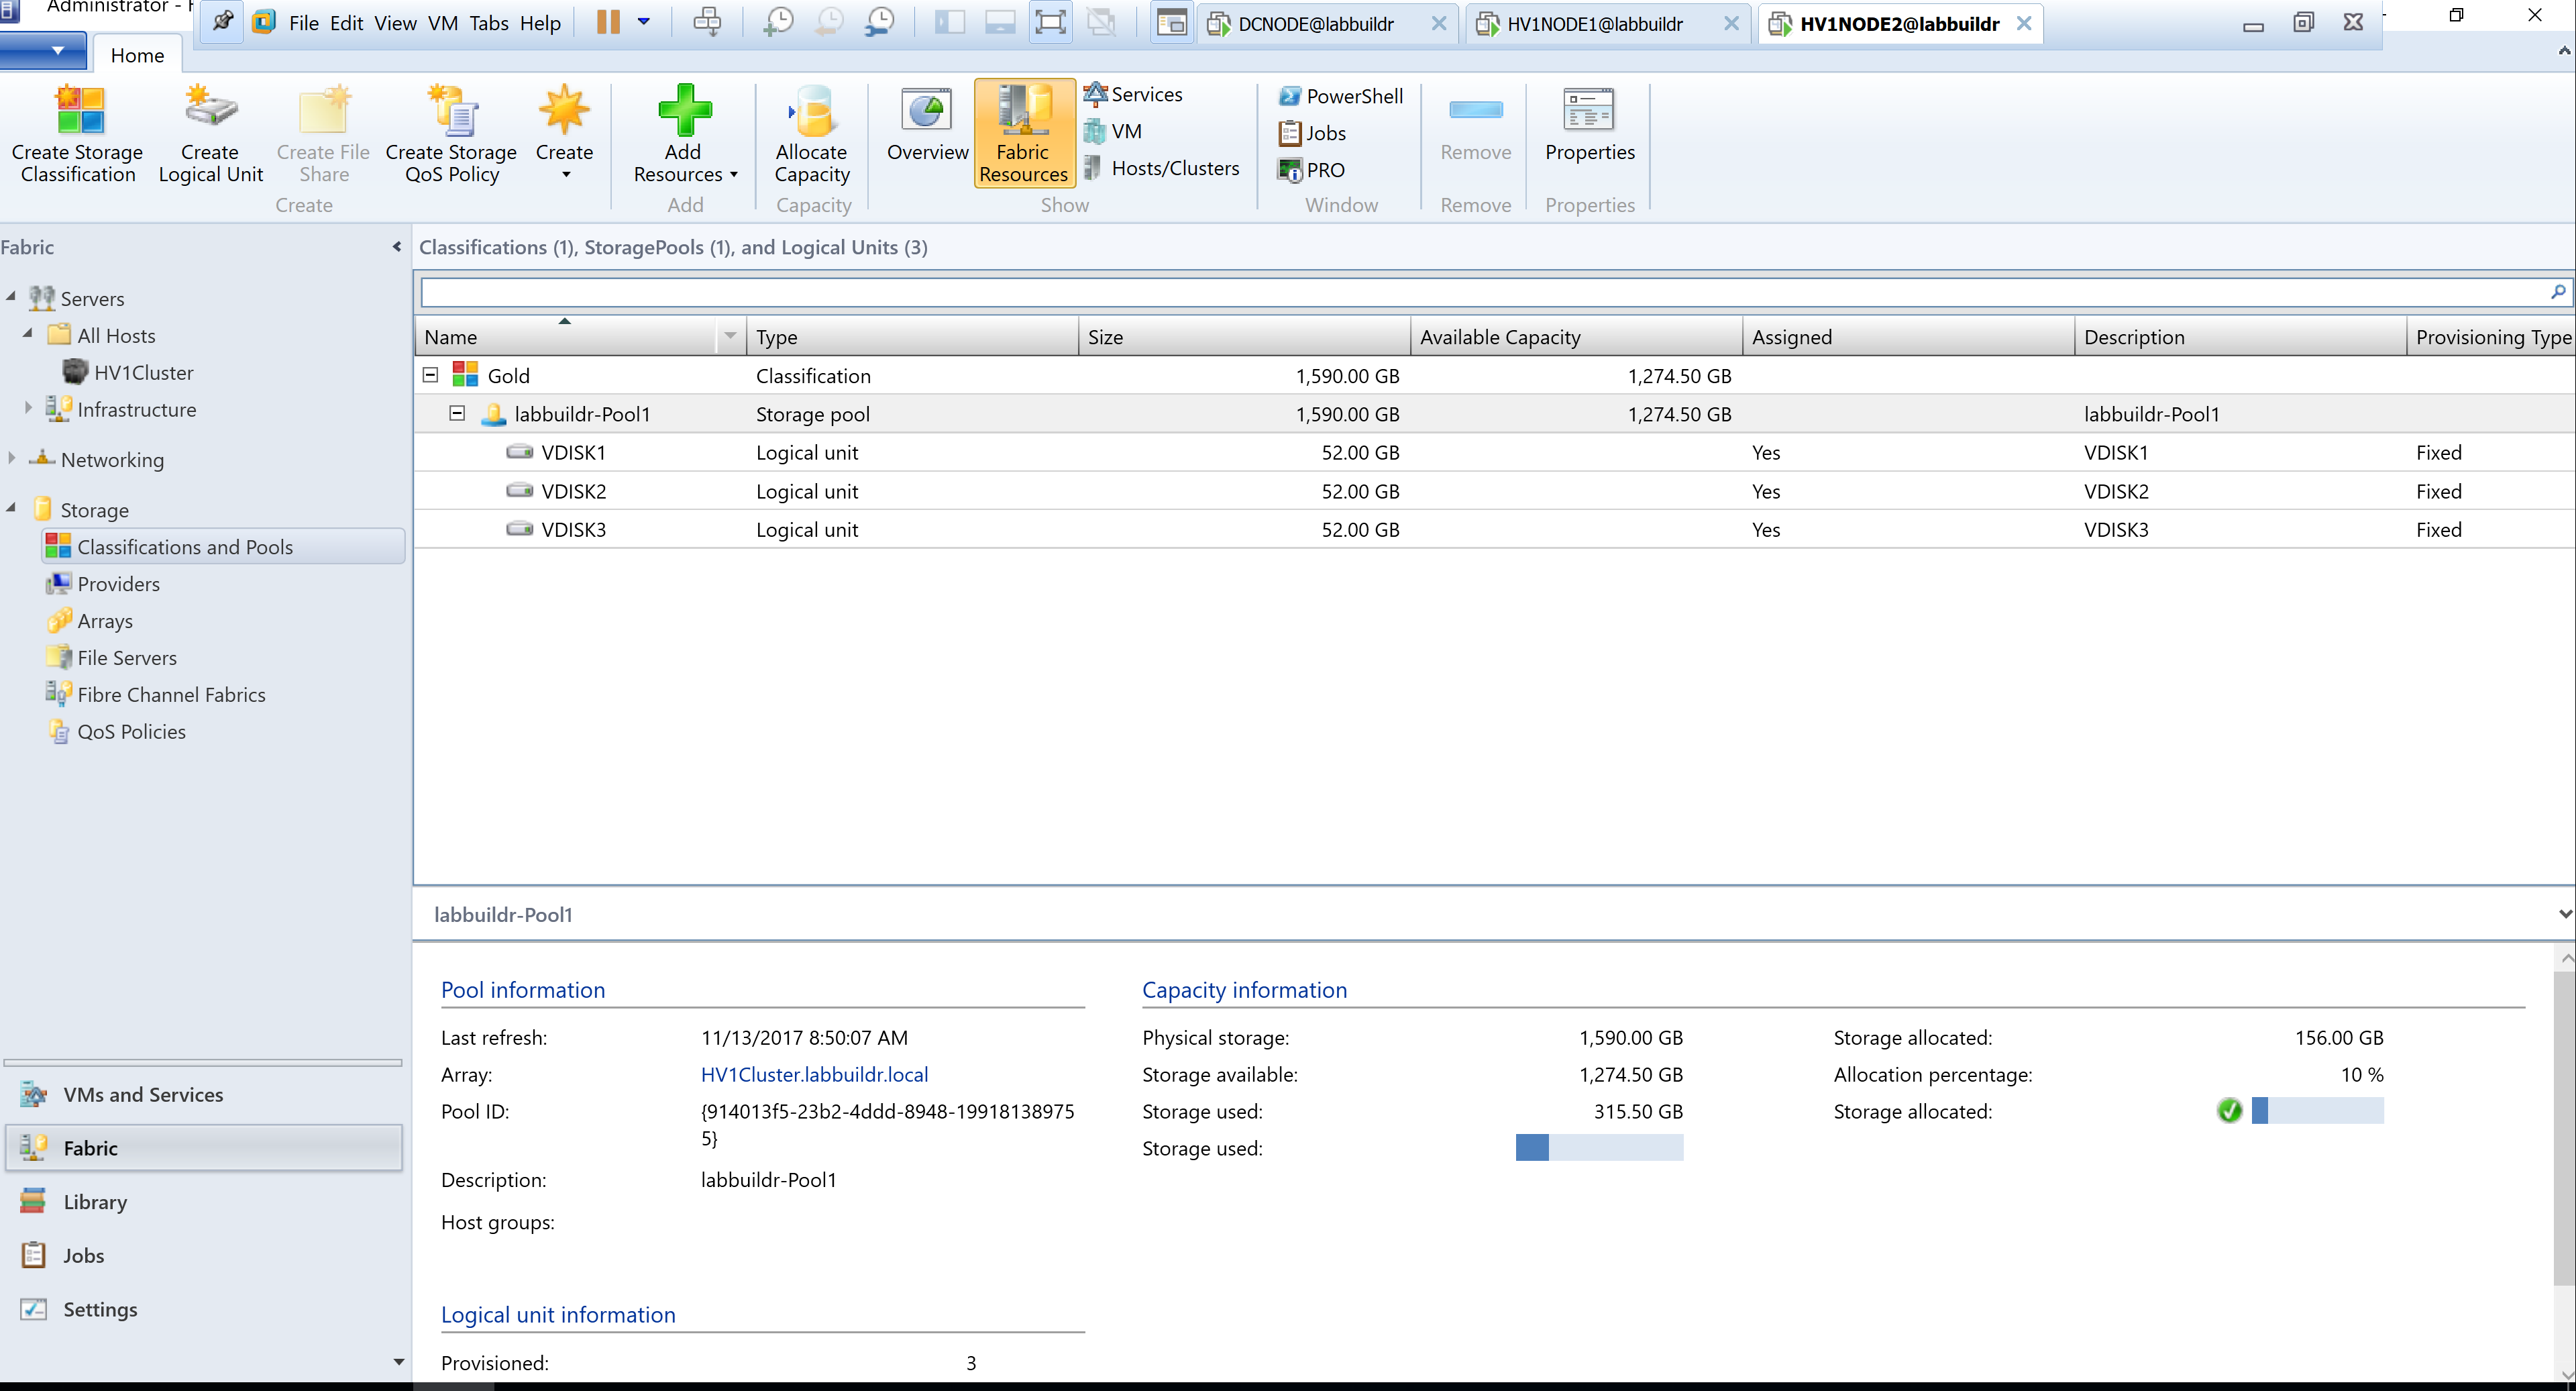Open the File menu

(303, 23)
